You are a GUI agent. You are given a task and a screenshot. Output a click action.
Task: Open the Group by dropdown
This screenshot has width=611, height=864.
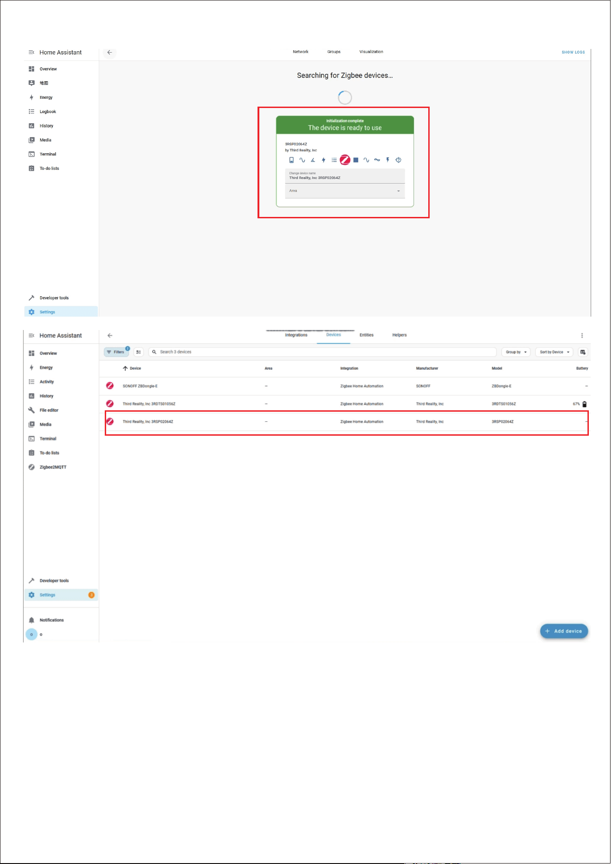click(x=516, y=352)
